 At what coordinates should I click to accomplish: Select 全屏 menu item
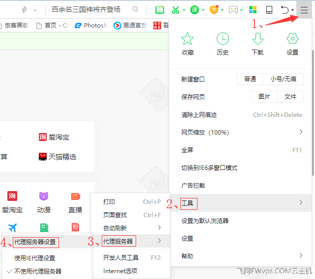pos(241,150)
